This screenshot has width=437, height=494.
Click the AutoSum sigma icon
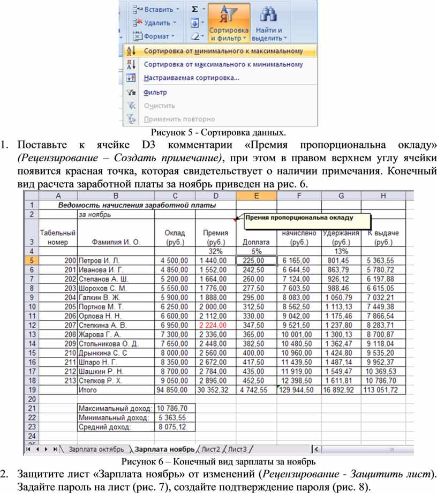pyautogui.click(x=194, y=9)
